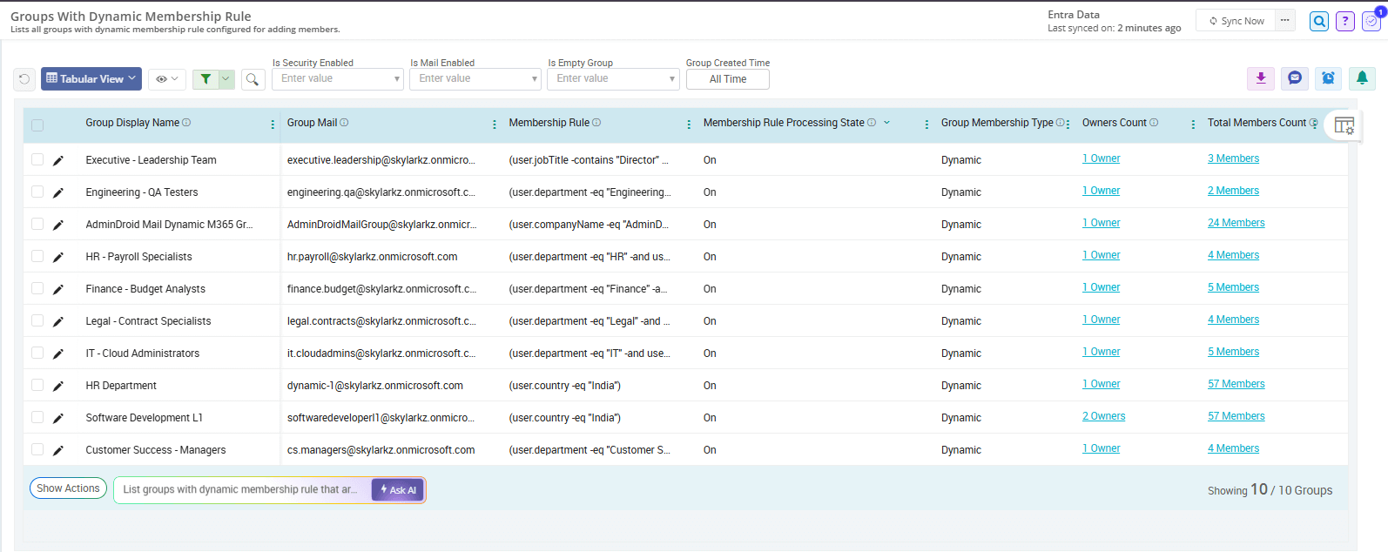Image resolution: width=1388 pixels, height=552 pixels.
Task: Open the 24 Members link
Action: [1236, 223]
